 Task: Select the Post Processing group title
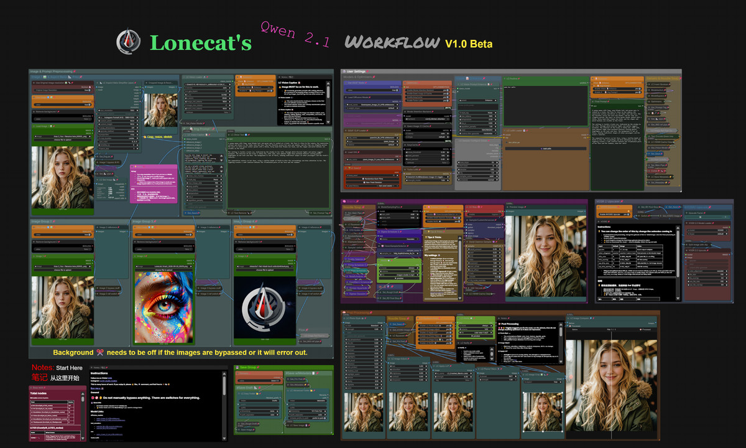click(x=358, y=313)
